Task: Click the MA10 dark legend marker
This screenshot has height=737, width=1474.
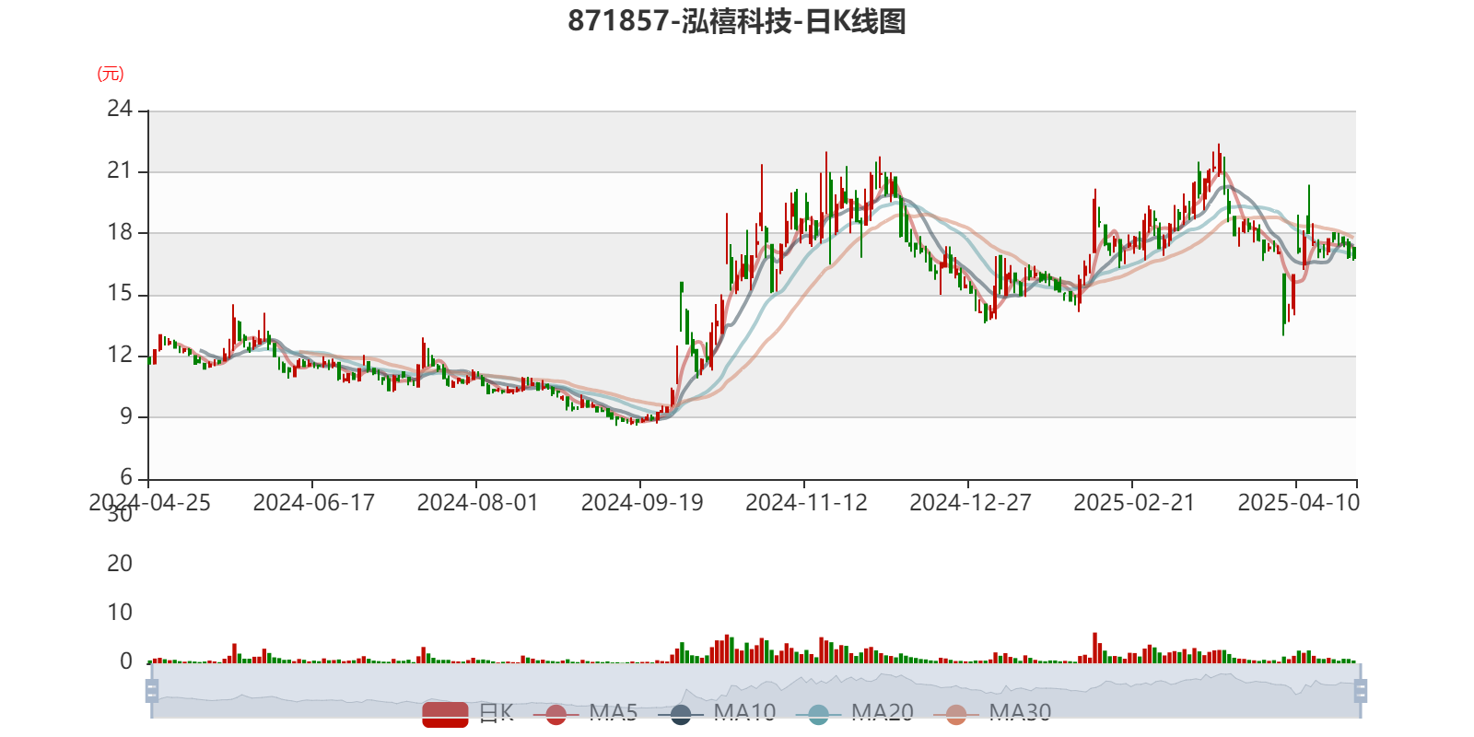Action: click(681, 713)
